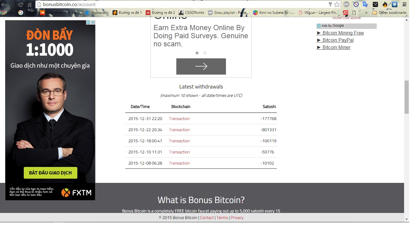Select the second survey ad carousel dot
This screenshot has height=231, width=411.
(205, 53)
